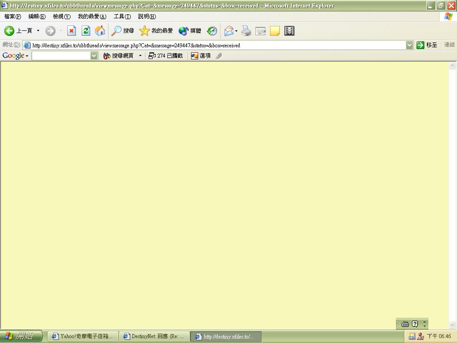Toggle the popup blocker 274 已攔截 button
457x343 pixels.
(x=166, y=56)
